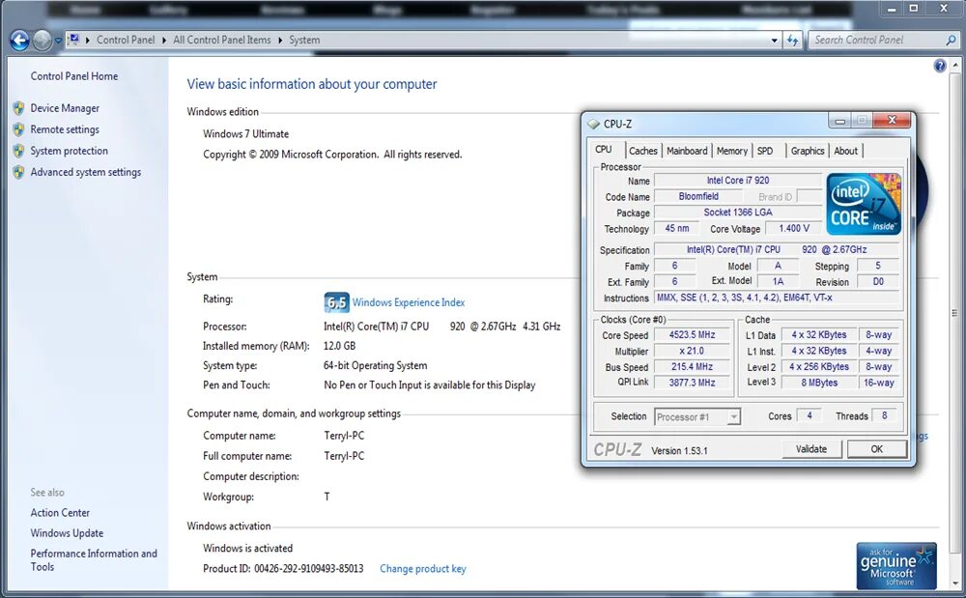Open the Windows Experience Index link

[x=409, y=302]
